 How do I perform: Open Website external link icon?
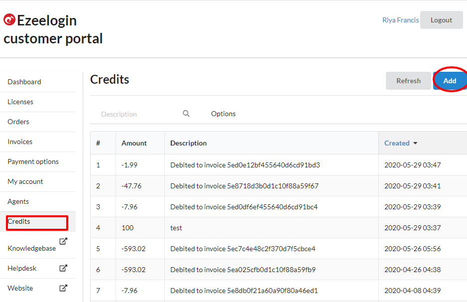(63, 288)
